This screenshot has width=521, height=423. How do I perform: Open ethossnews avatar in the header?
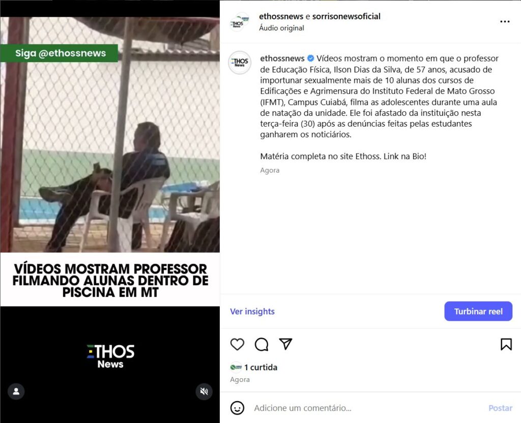(x=240, y=22)
